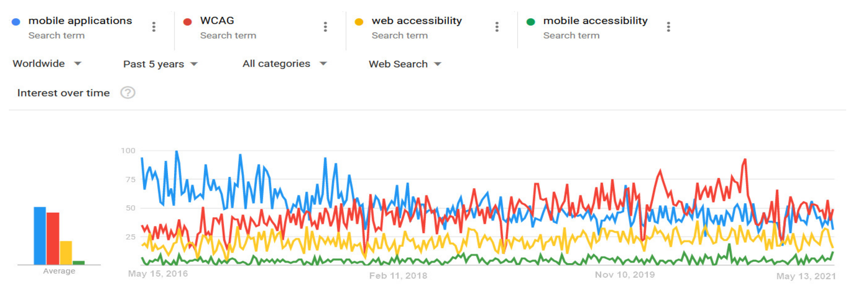Expand the All categories dropdown
Viewport: 865px width, 296px height.
pyautogui.click(x=284, y=64)
